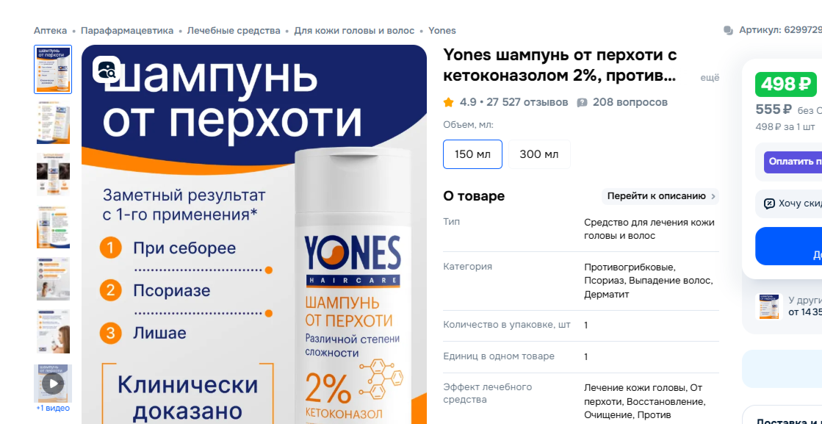Select the 150 мл volume option

(x=472, y=154)
